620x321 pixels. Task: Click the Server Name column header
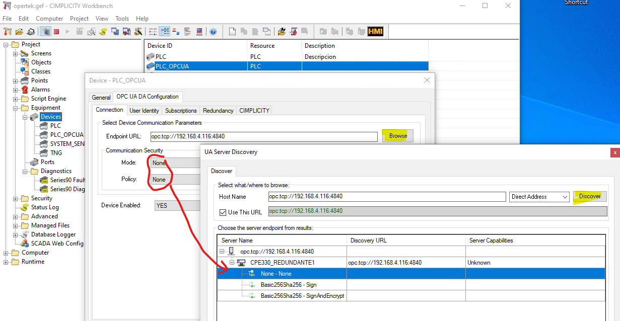pos(282,240)
